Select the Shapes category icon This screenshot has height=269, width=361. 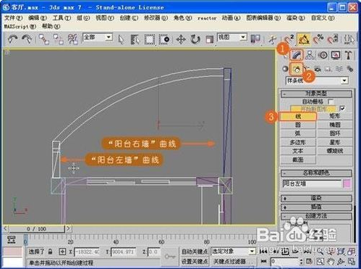point(297,69)
